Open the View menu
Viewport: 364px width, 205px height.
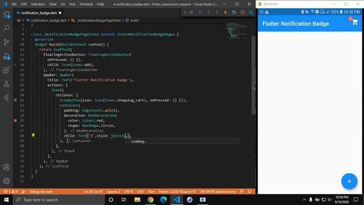53,4
